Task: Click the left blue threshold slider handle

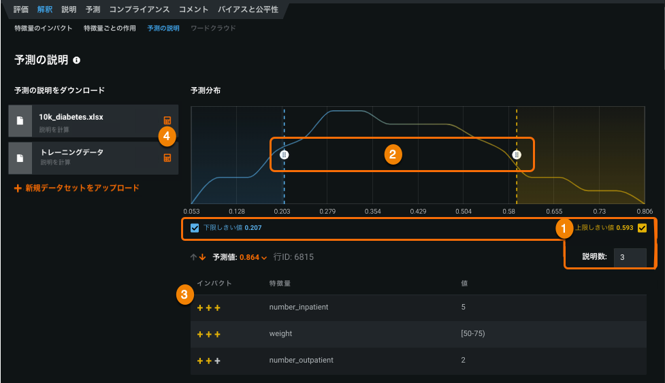Action: click(x=285, y=154)
